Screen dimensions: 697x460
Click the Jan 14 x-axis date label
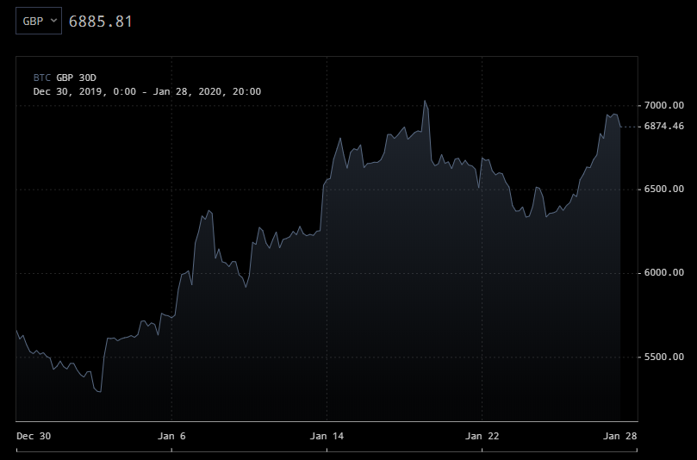coord(327,436)
